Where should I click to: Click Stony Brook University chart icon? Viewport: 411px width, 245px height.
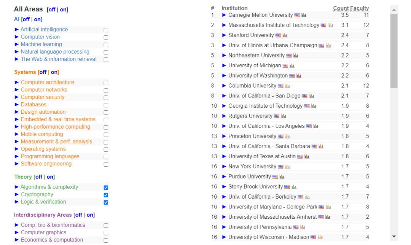pyautogui.click(x=294, y=187)
